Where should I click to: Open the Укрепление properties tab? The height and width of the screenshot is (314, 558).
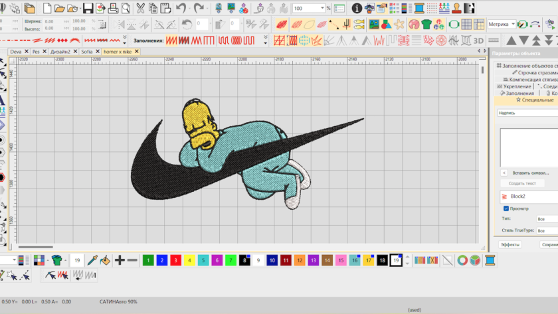pyautogui.click(x=514, y=86)
